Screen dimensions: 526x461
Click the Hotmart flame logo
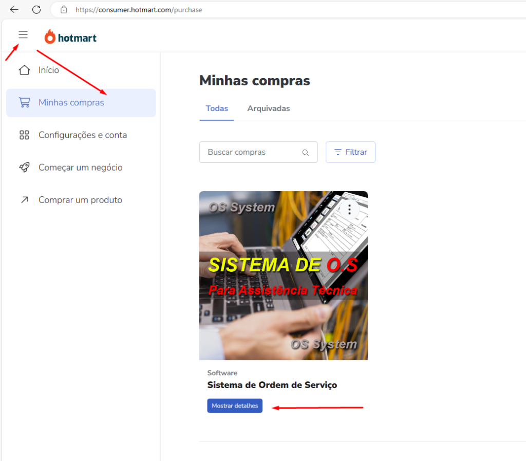tap(50, 36)
